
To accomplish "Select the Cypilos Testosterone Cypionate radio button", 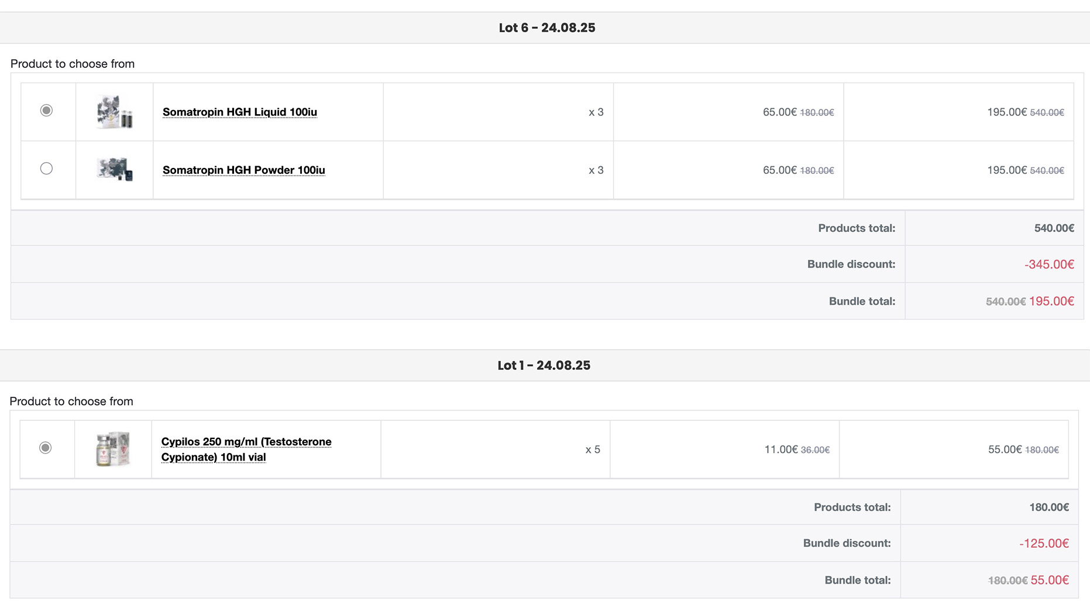I will click(x=45, y=448).
